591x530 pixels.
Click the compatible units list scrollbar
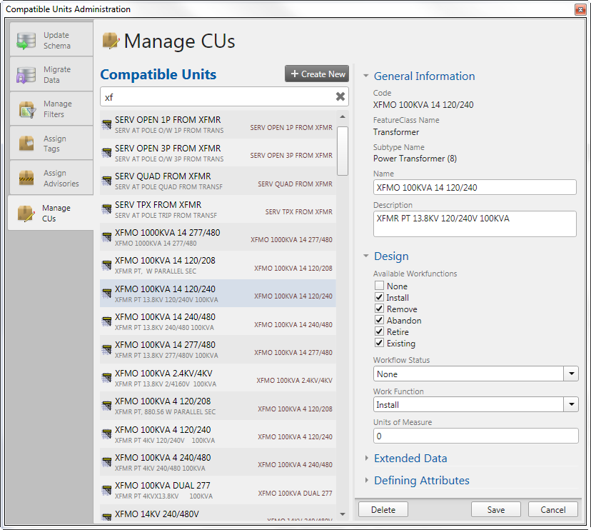pos(343,150)
